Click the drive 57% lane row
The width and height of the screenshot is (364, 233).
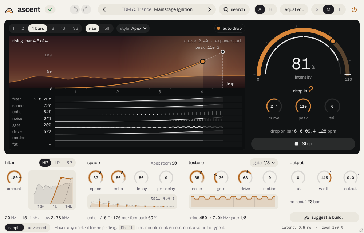tap(127, 131)
